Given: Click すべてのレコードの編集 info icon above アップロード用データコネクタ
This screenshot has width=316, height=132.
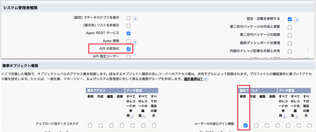Looking at the screenshot, I should 144,116.
